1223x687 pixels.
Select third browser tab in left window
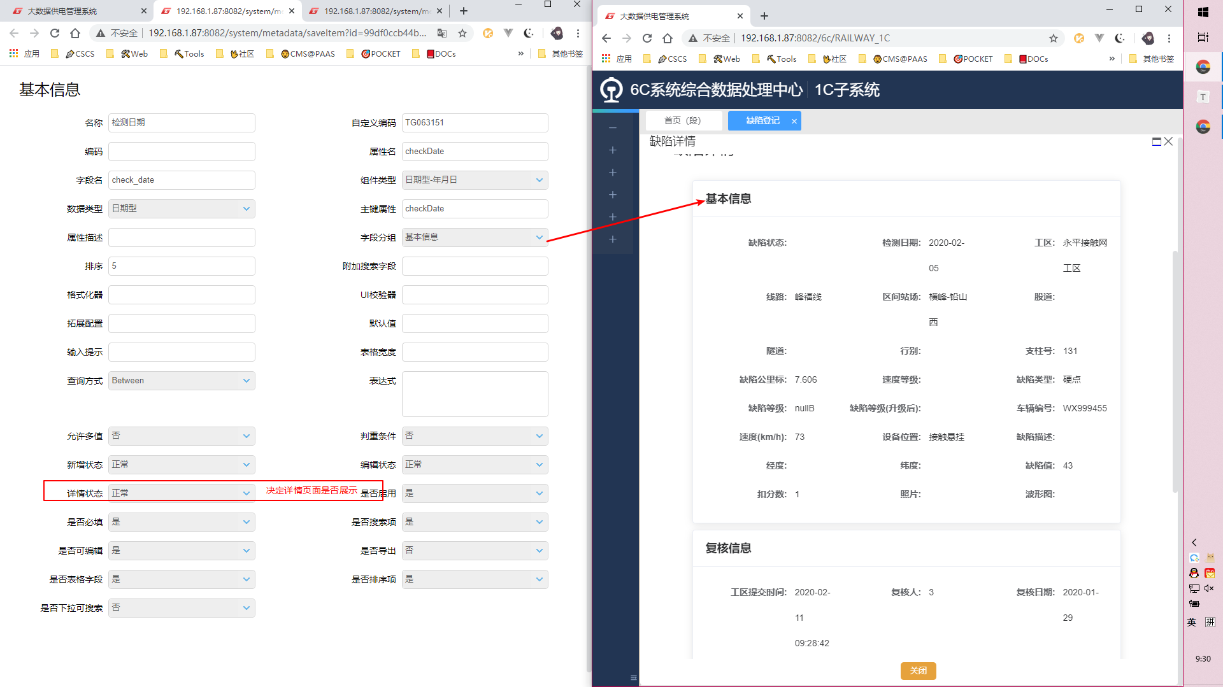[376, 11]
